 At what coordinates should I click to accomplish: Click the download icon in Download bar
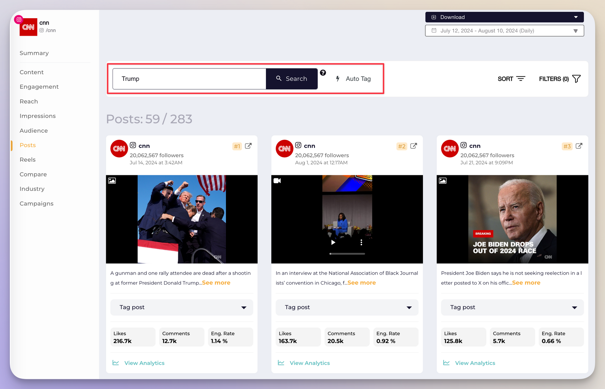tap(433, 17)
